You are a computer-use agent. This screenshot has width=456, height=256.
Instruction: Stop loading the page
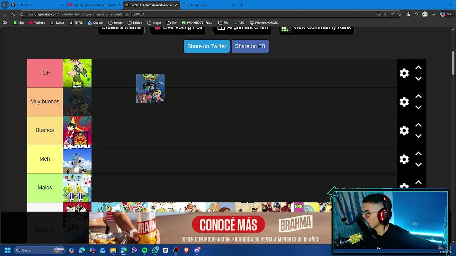click(13, 14)
